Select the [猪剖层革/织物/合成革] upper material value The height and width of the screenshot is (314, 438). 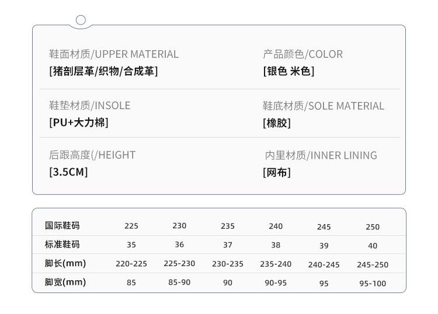(103, 71)
